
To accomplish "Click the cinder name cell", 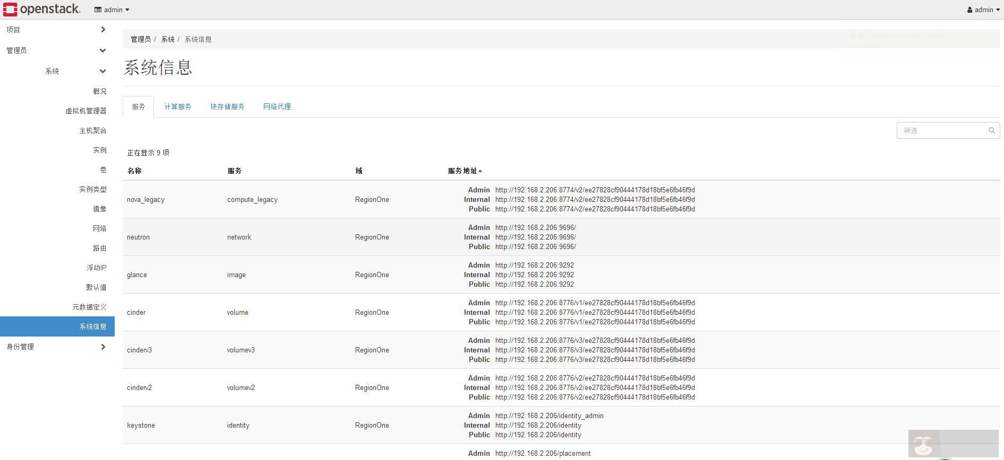I will [136, 313].
